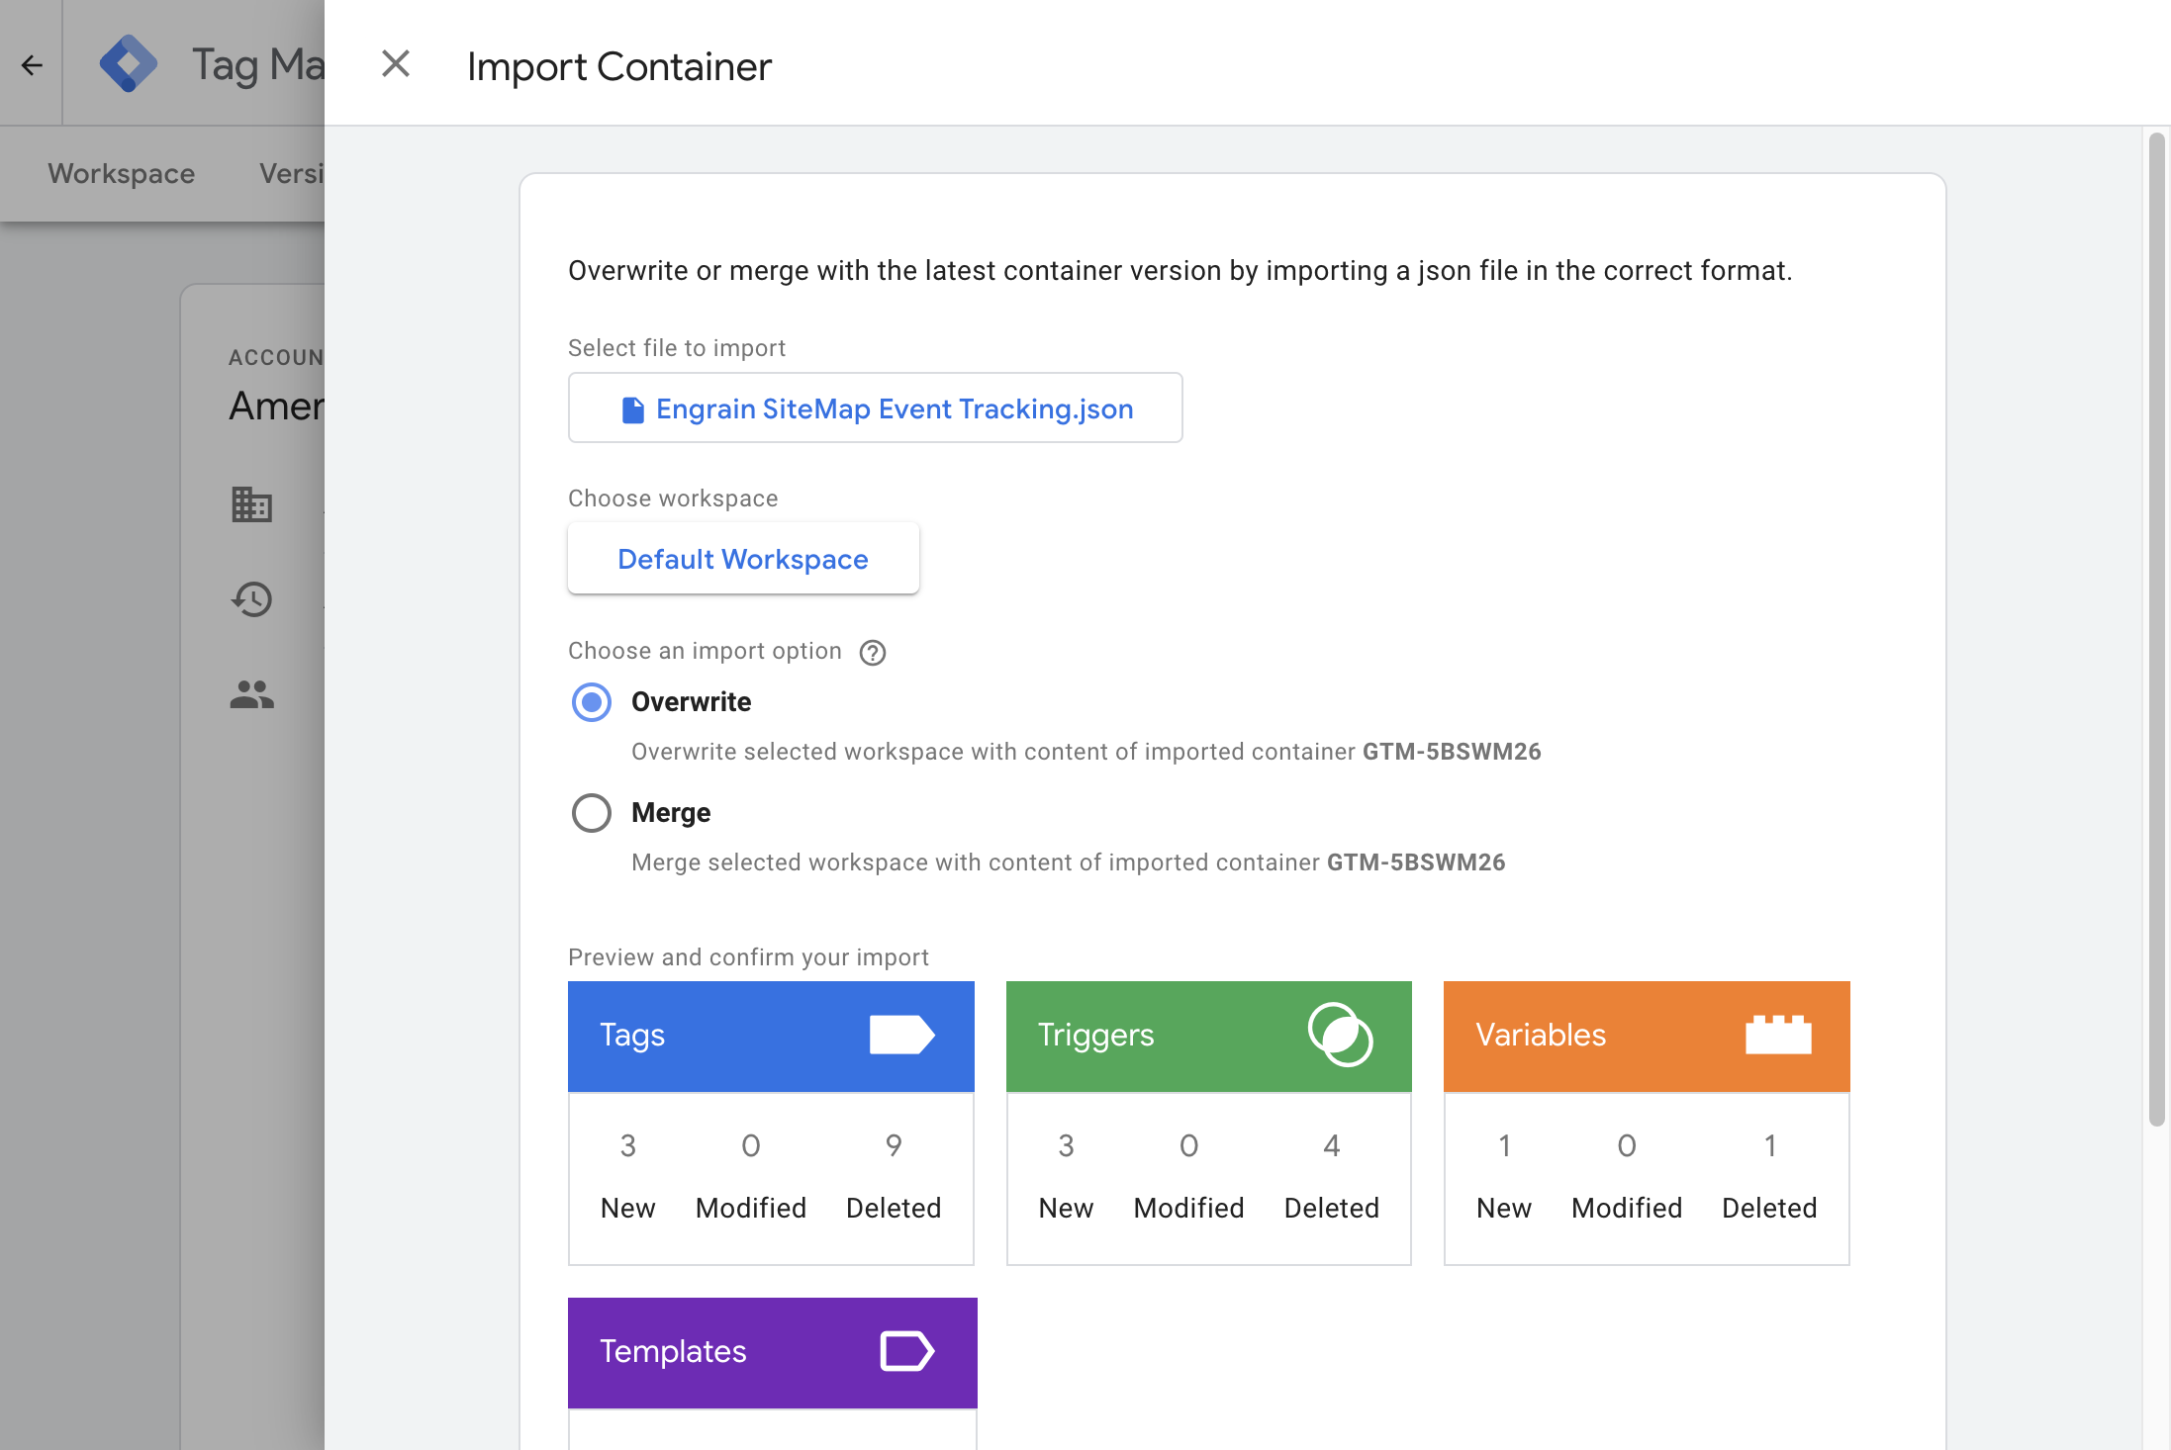Change the Engrain SiteMap Event Tracking.json file
Screen dimensions: 2171x1450
[x=876, y=408]
